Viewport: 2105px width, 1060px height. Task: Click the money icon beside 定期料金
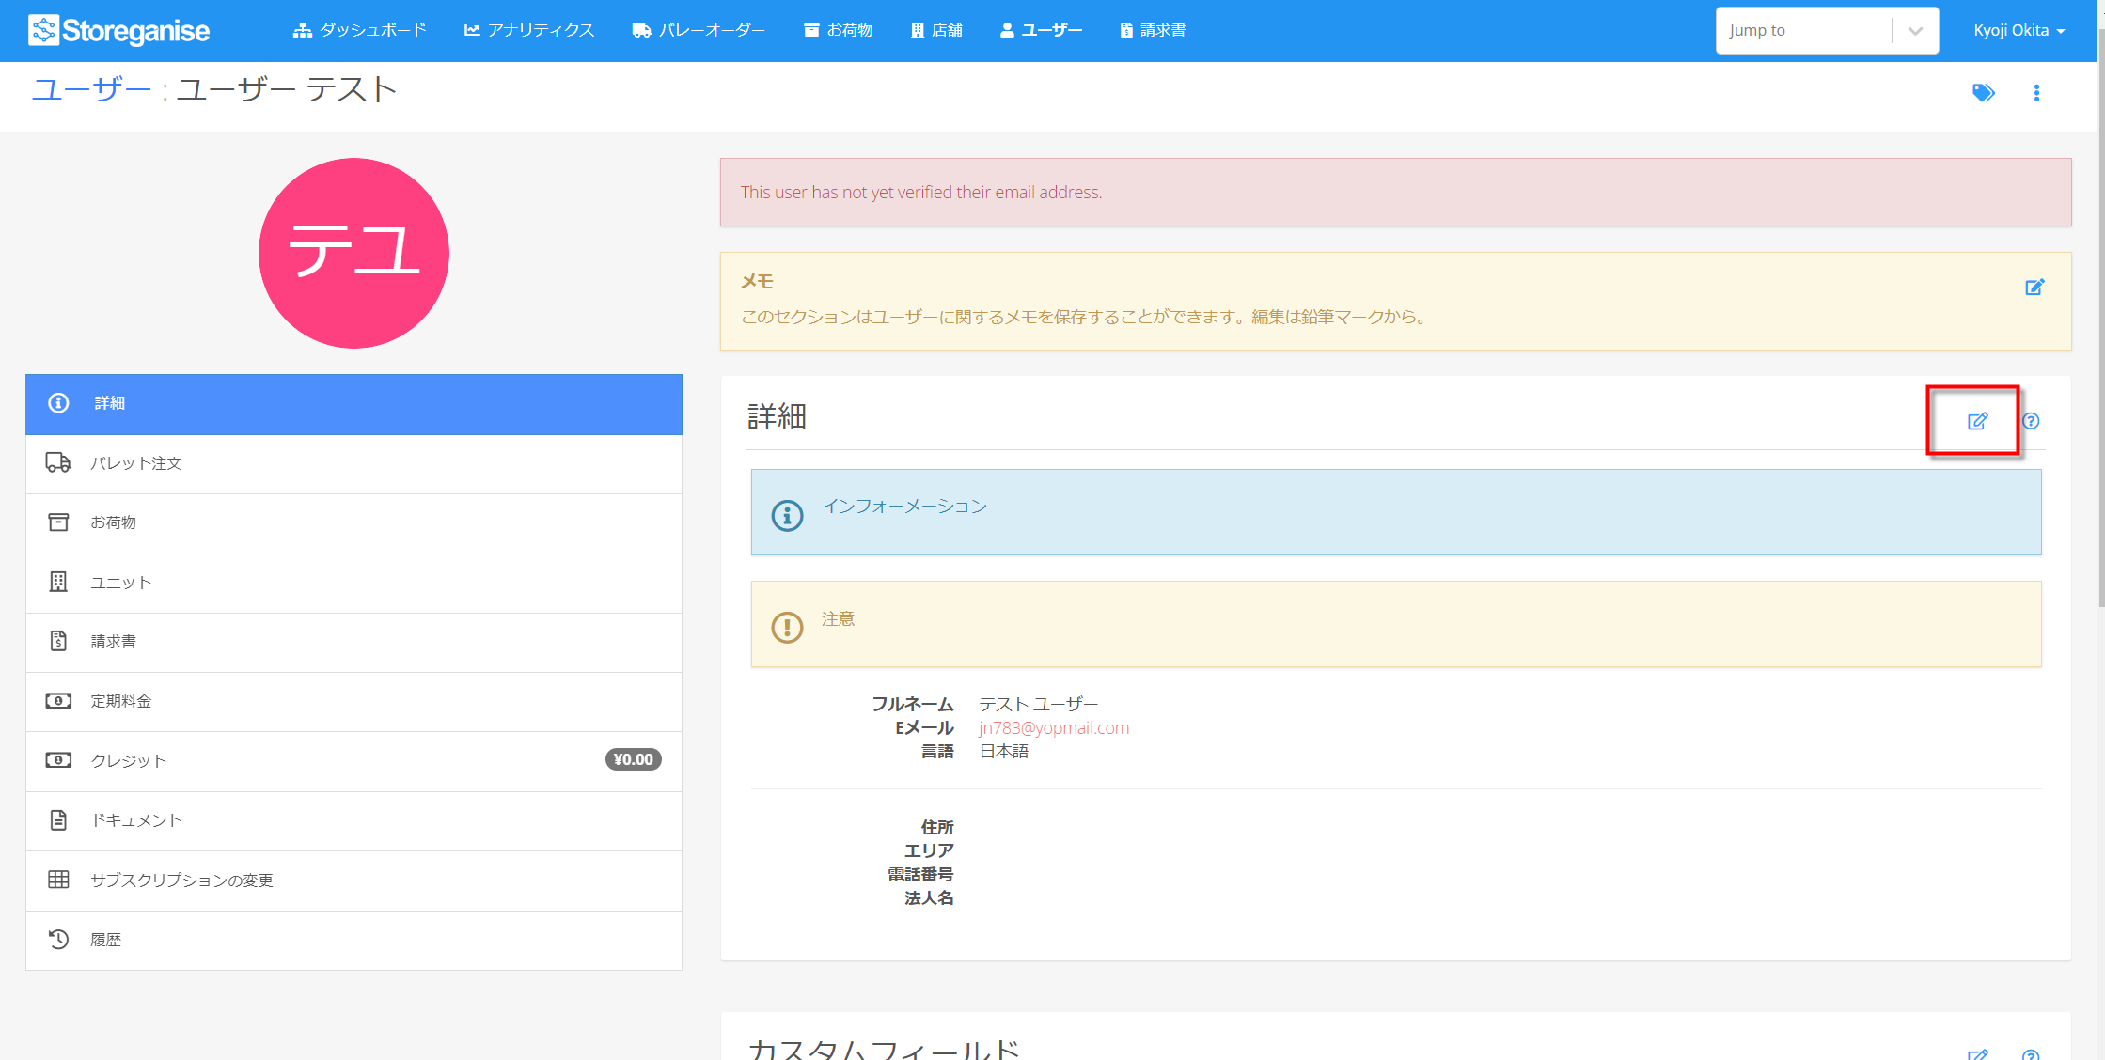[58, 701]
